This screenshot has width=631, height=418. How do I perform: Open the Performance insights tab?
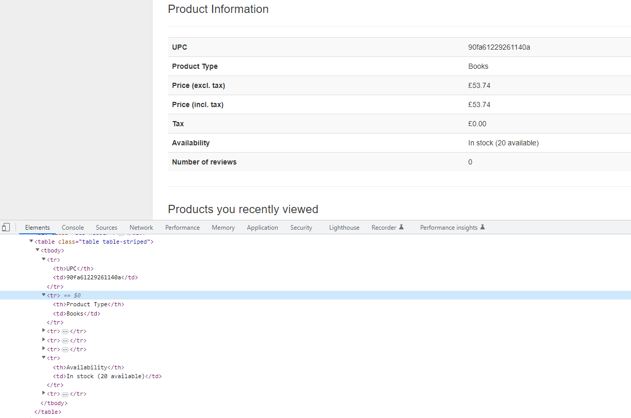coord(449,228)
